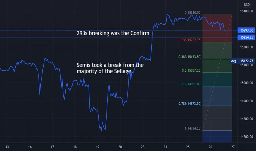Click the 1 (14734.25) Fibonacci base label
The image size is (256, 151).
point(193,128)
